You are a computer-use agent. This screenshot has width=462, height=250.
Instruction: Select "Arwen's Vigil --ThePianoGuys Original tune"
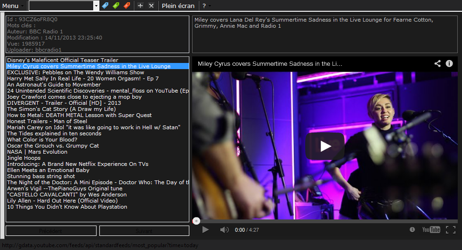97,188
